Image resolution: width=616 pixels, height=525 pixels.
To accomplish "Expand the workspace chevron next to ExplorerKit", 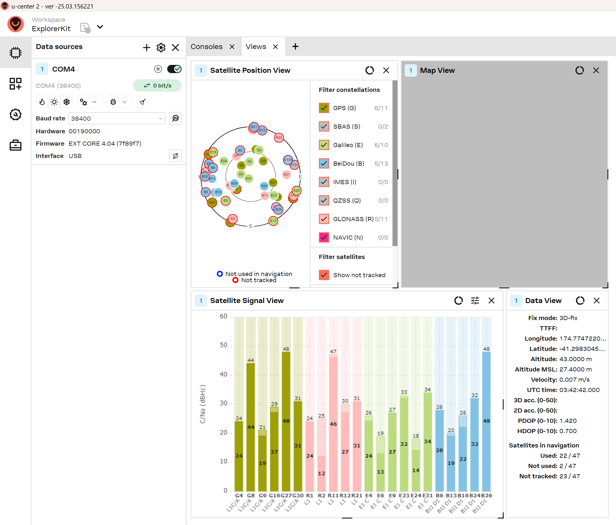I will (x=100, y=27).
